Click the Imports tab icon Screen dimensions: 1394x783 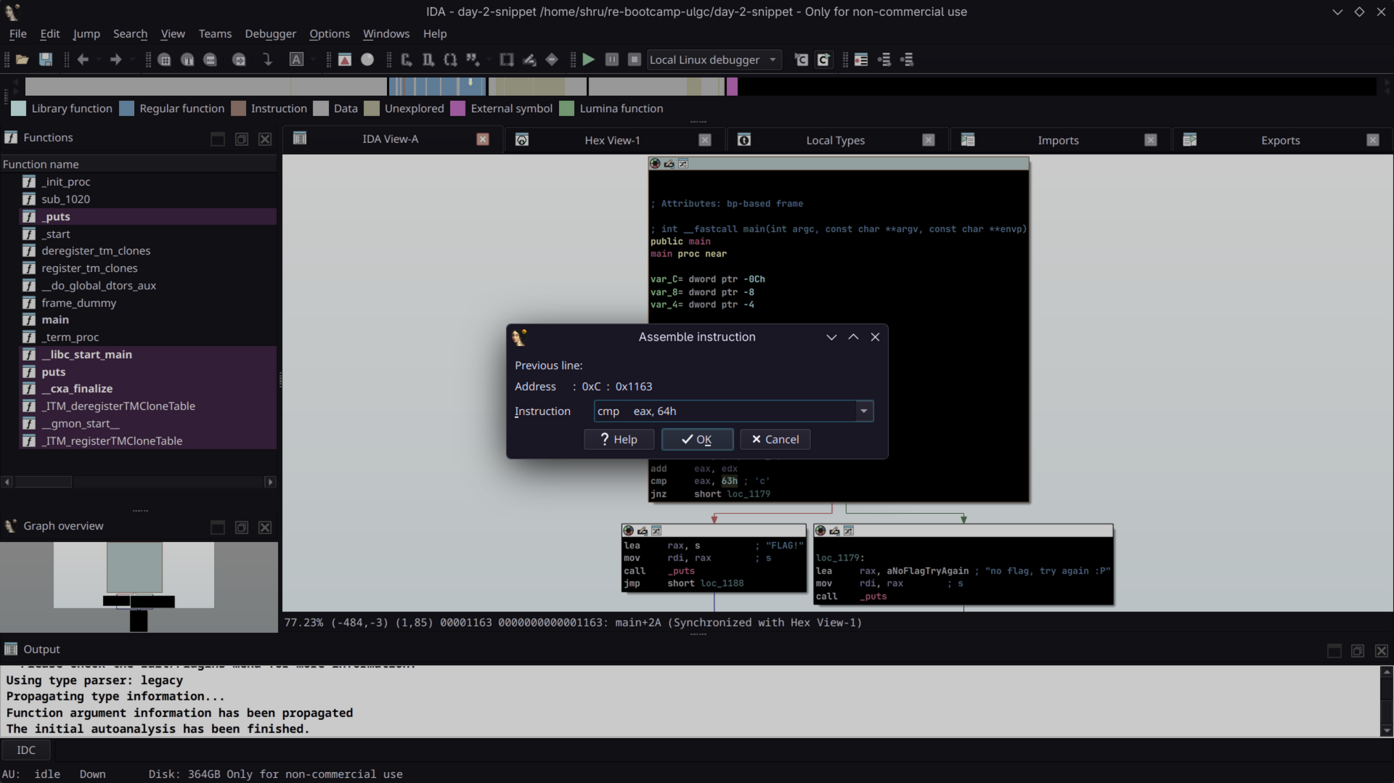click(x=968, y=140)
